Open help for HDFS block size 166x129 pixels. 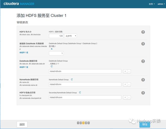click(x=143, y=32)
